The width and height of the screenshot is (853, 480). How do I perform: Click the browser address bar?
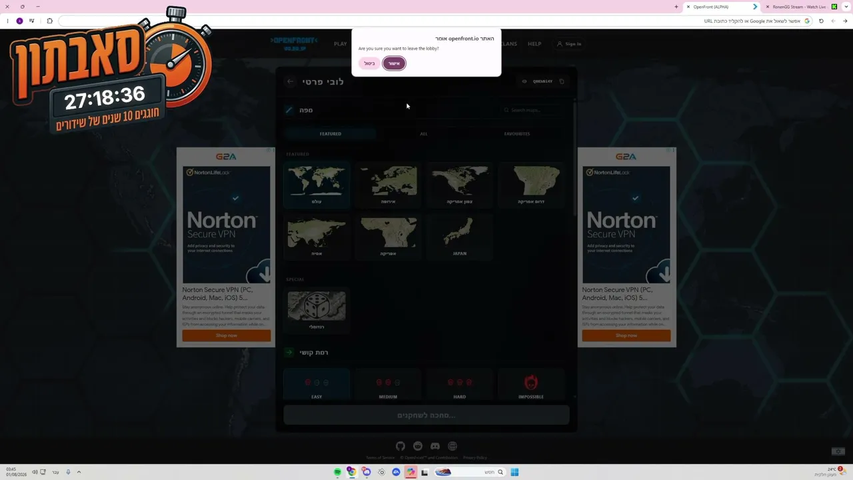click(x=436, y=21)
